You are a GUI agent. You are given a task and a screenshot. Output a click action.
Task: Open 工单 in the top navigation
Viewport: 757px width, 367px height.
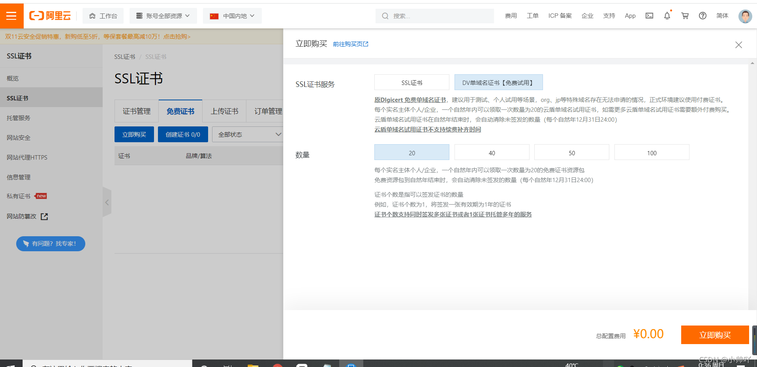(x=532, y=16)
